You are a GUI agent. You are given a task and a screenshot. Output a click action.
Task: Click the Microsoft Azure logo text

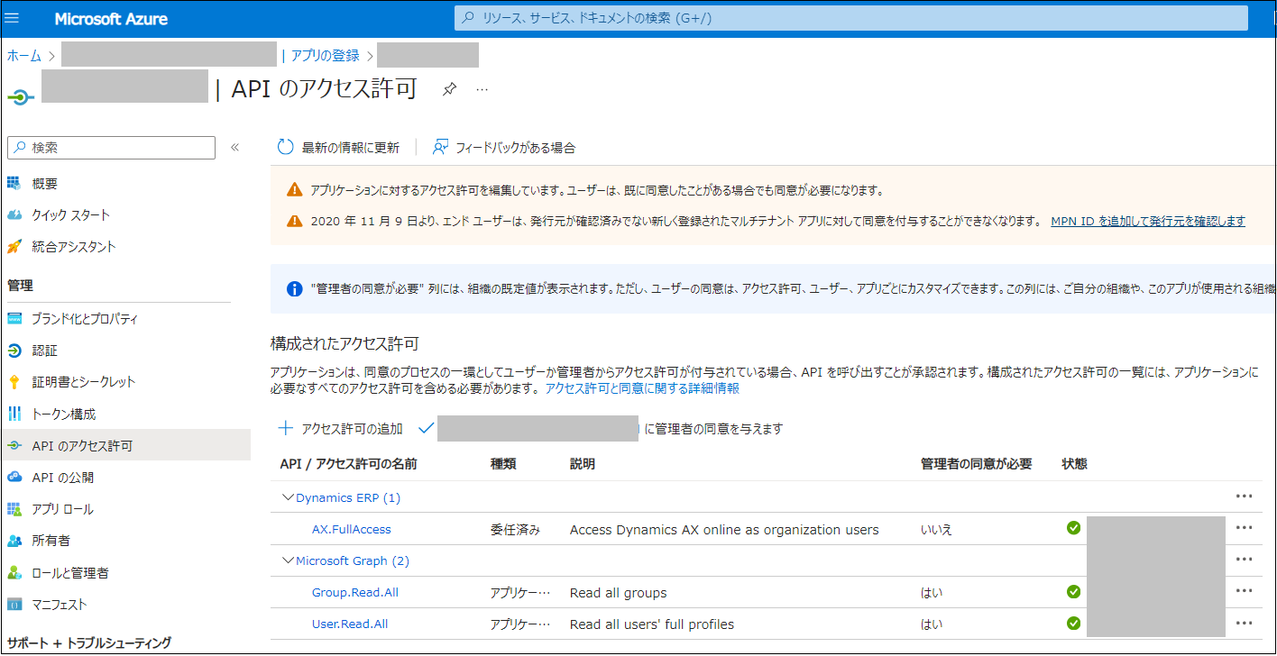111,19
